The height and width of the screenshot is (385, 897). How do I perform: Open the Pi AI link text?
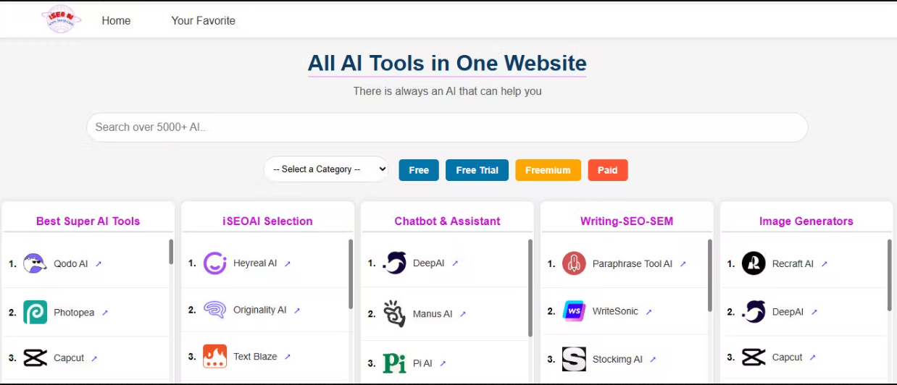pos(422,363)
